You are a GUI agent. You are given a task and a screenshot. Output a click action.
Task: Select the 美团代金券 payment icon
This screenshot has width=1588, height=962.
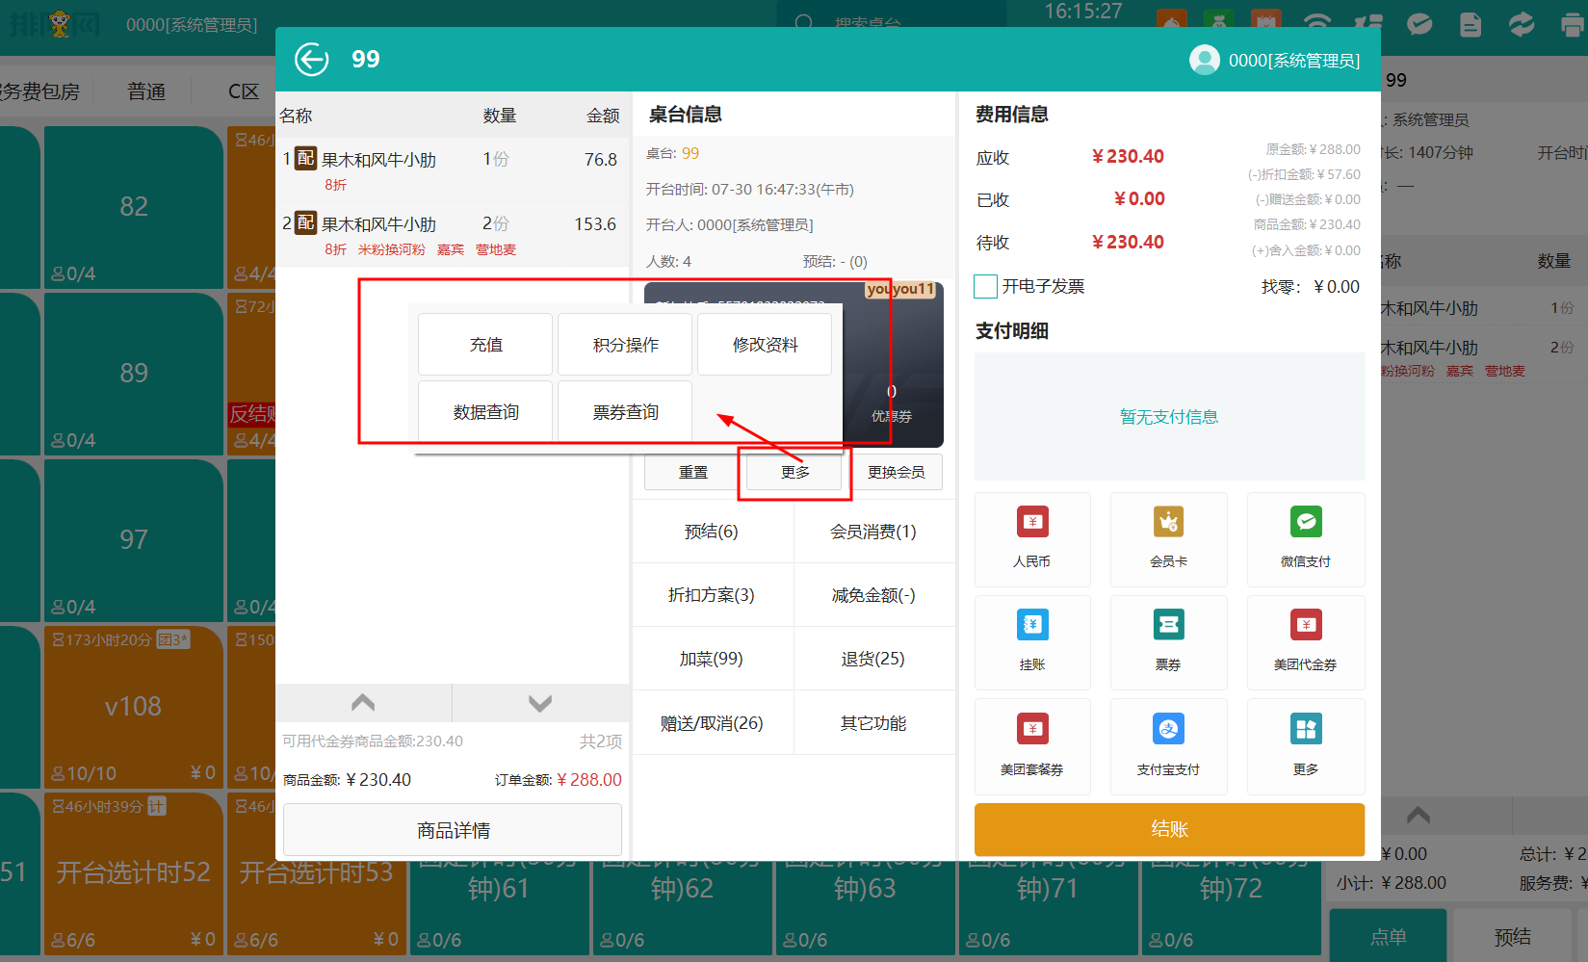coord(1305,626)
